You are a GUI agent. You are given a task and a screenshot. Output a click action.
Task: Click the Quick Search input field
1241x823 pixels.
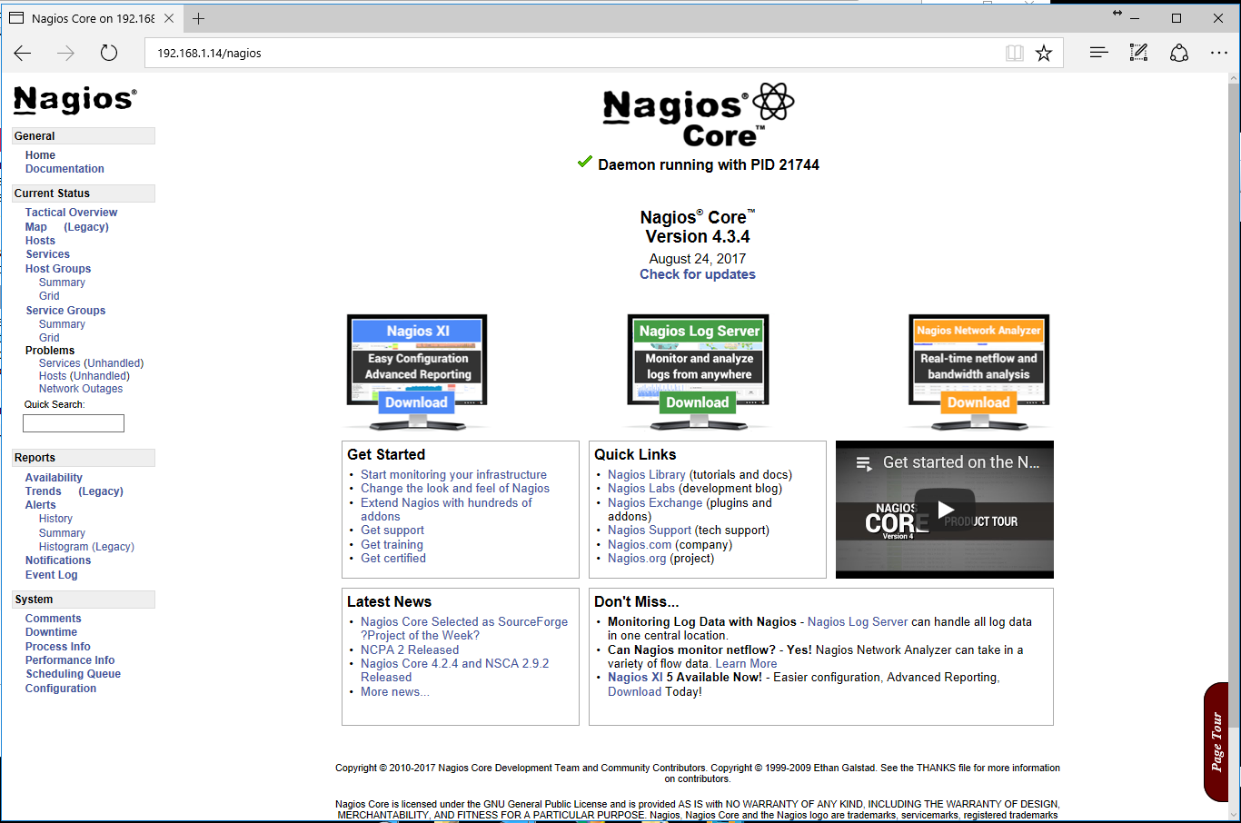coord(74,423)
